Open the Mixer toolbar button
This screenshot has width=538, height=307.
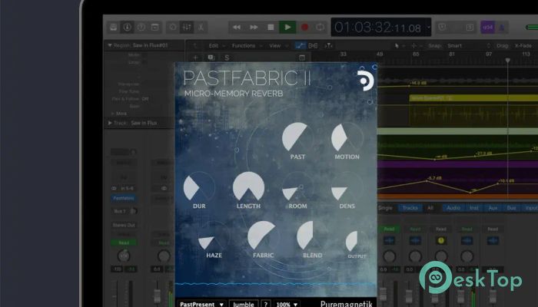pos(187,28)
